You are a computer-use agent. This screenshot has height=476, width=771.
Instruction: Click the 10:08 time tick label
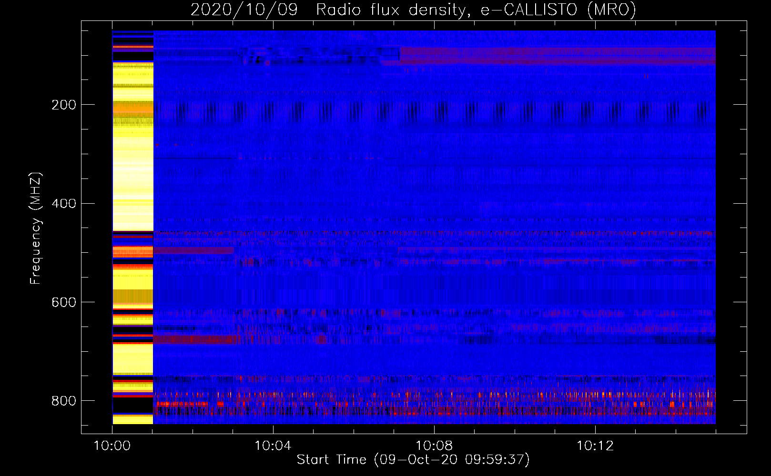434,446
